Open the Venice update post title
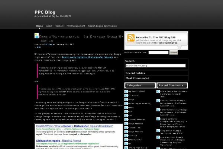The height and width of the screenshot is (149, 223). 81,38
